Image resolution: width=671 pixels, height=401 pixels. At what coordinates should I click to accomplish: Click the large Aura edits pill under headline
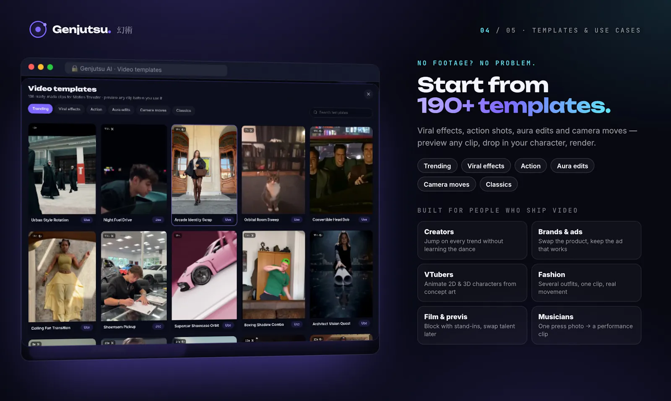point(572,166)
